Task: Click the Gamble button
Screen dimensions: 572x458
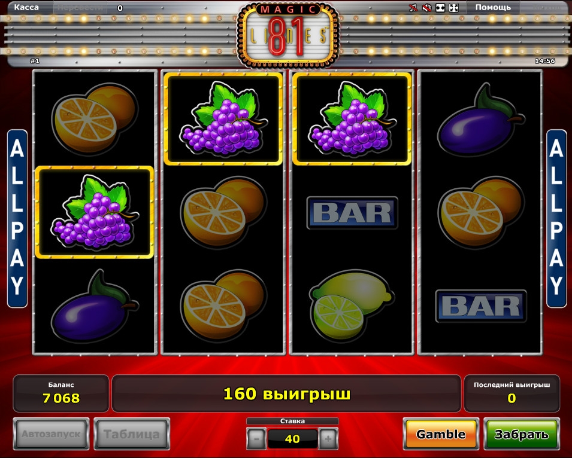Action: click(x=441, y=434)
